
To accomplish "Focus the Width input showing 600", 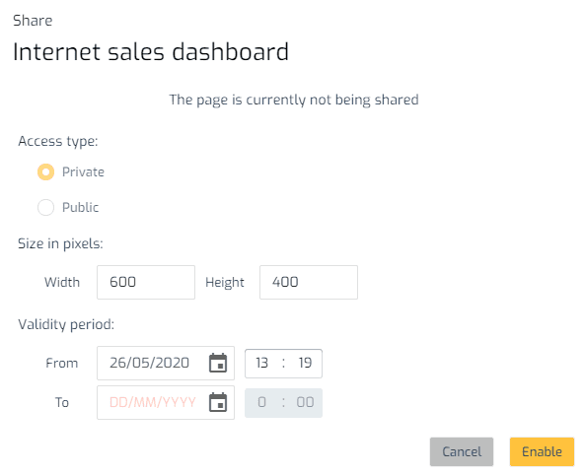I will 146,282.
